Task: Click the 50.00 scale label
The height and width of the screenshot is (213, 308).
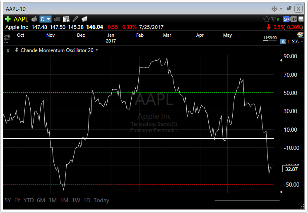Action: pyautogui.click(x=290, y=93)
